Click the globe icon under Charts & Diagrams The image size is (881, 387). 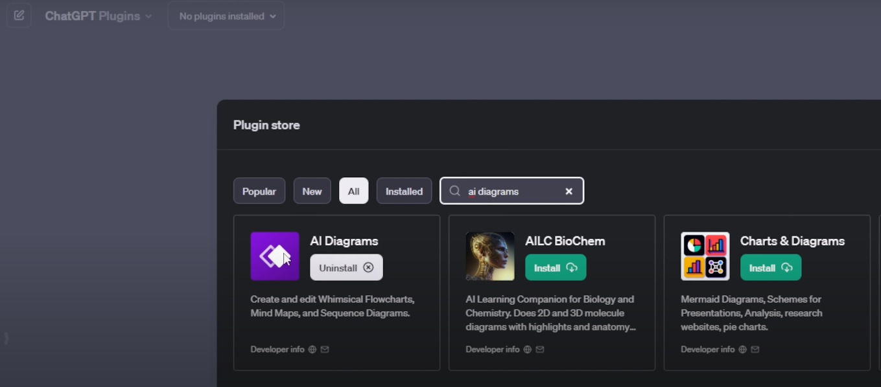(x=742, y=349)
